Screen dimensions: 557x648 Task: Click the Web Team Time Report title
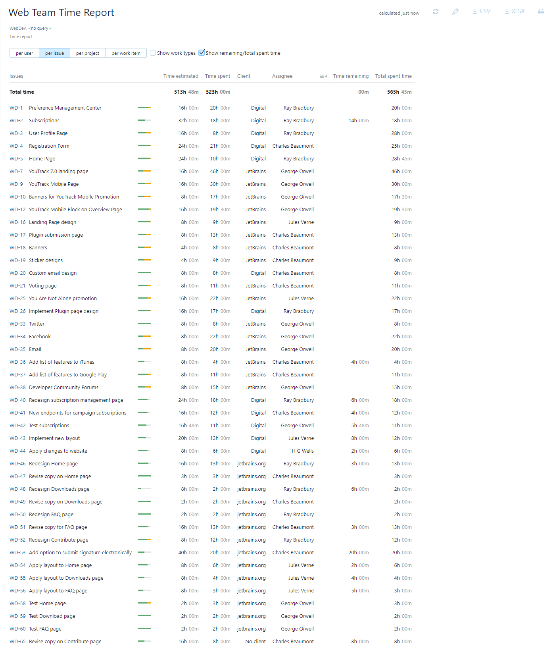pyautogui.click(x=61, y=13)
